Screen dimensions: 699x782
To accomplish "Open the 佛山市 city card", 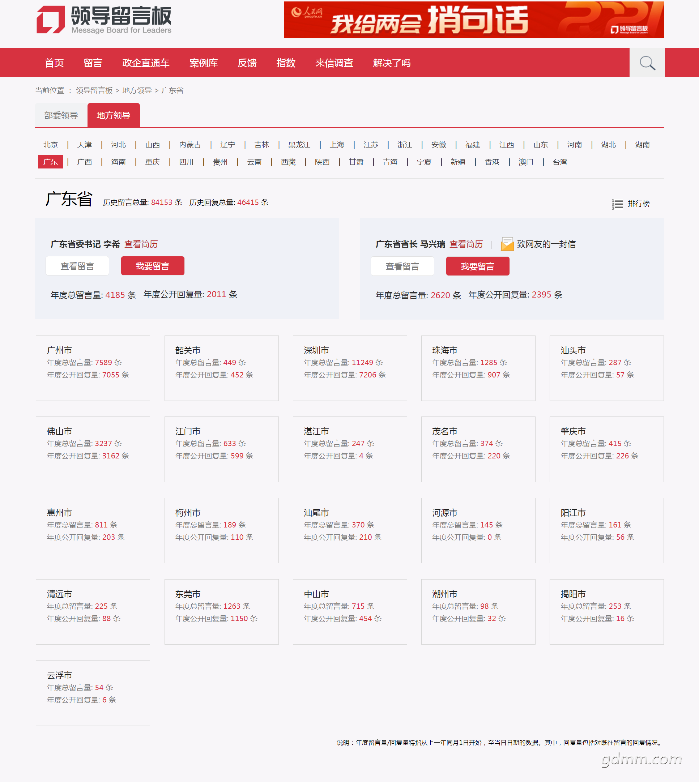I will point(93,449).
